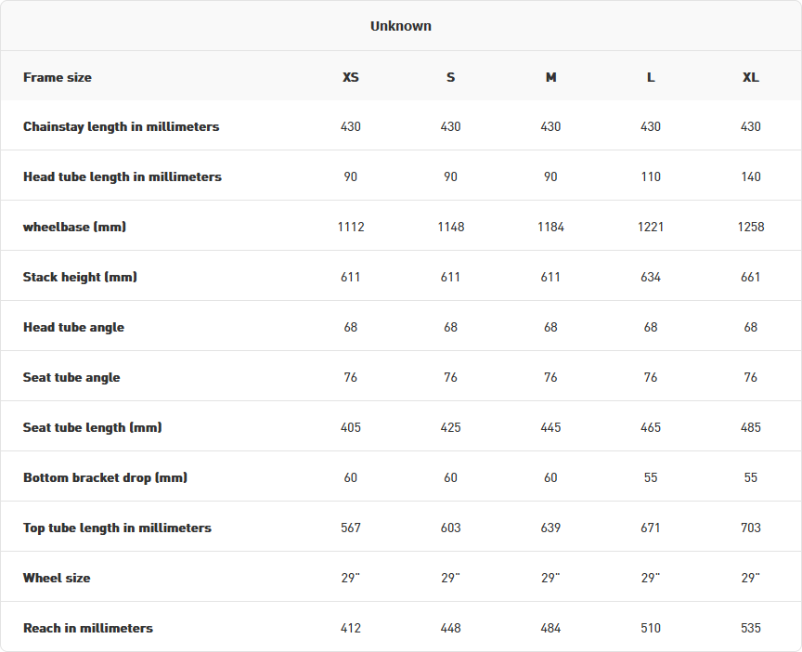
Task: Click the 'Frame size' row label
Action: (x=58, y=77)
